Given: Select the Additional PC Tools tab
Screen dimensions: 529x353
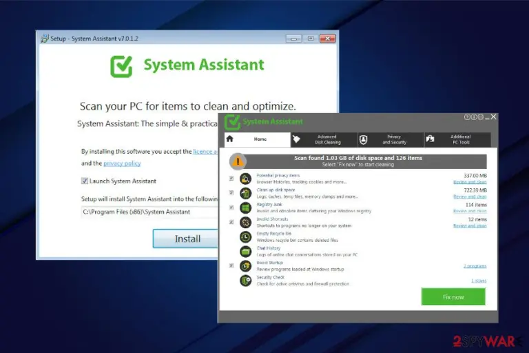Looking at the screenshot, I should coord(457,139).
